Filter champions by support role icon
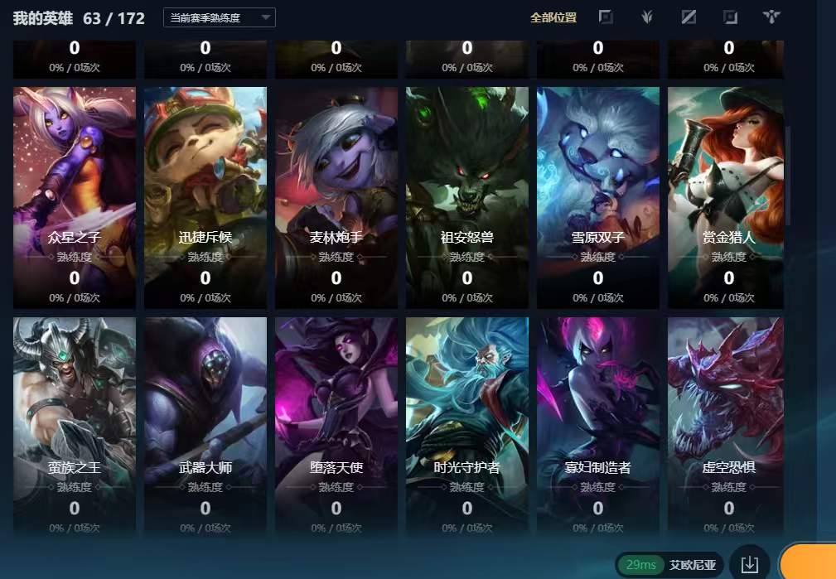This screenshot has height=579, width=836. click(x=771, y=17)
